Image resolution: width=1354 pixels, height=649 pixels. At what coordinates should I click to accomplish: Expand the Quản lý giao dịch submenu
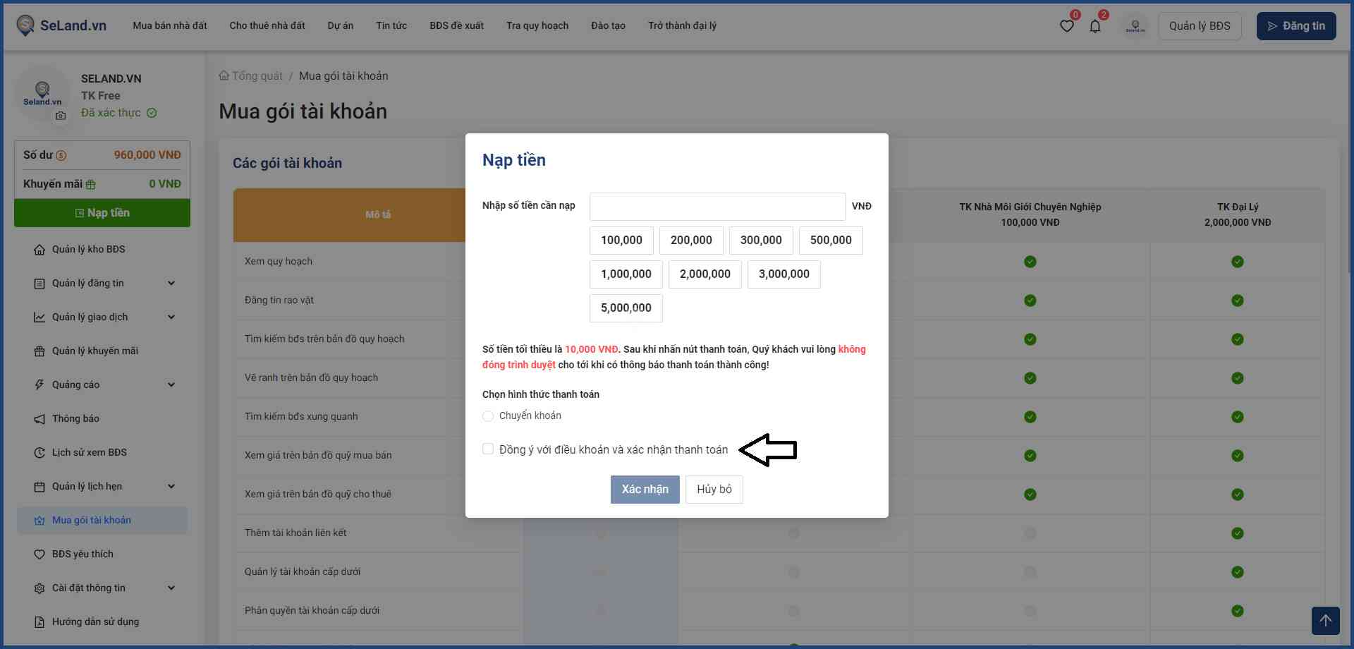click(x=171, y=317)
